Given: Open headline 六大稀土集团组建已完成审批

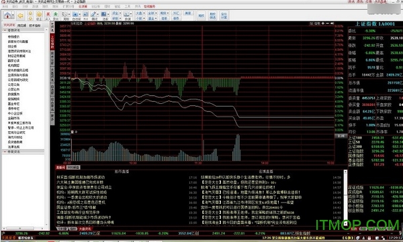Looking at the screenshot, I should click(80, 182).
